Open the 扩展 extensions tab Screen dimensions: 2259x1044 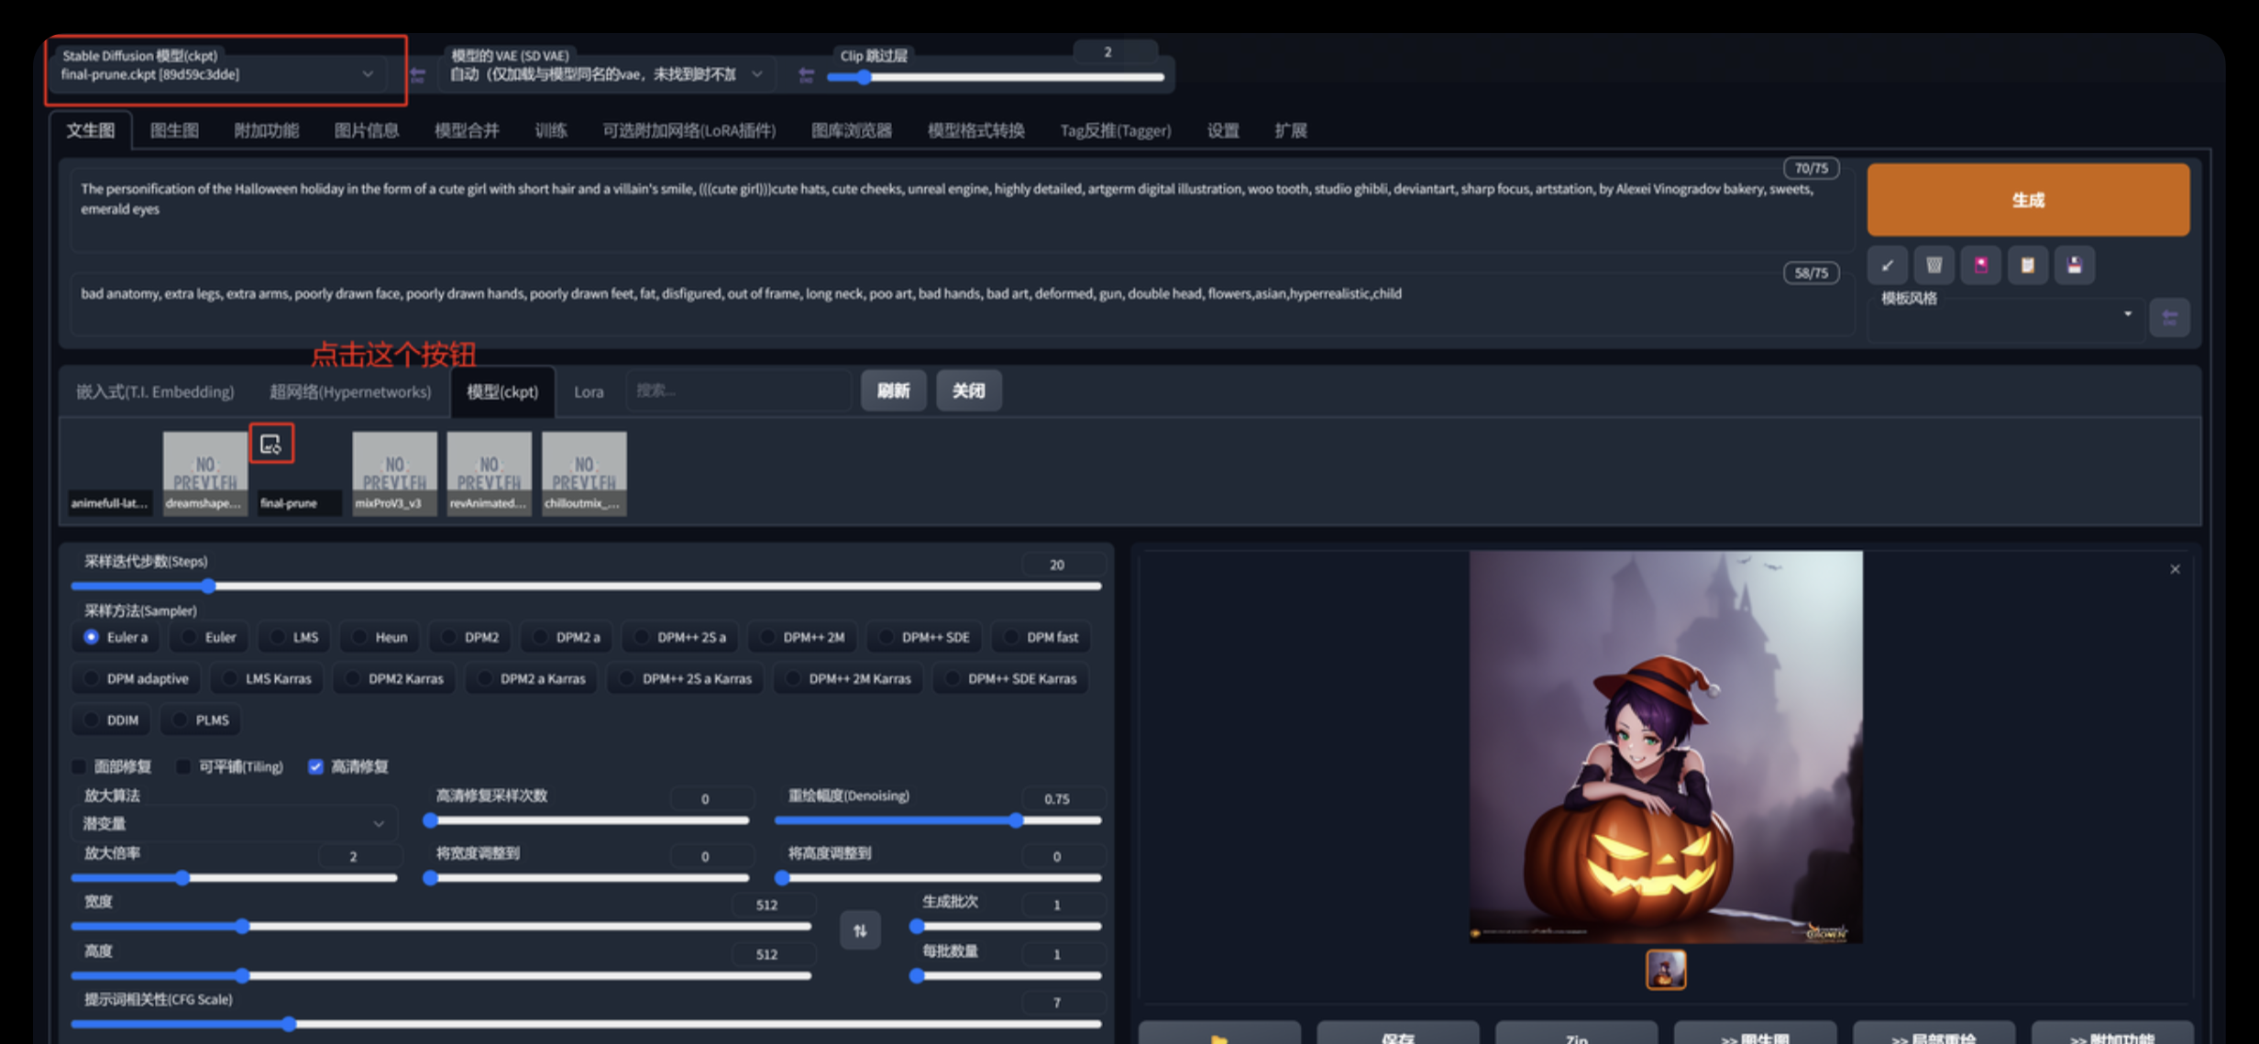click(x=1290, y=130)
